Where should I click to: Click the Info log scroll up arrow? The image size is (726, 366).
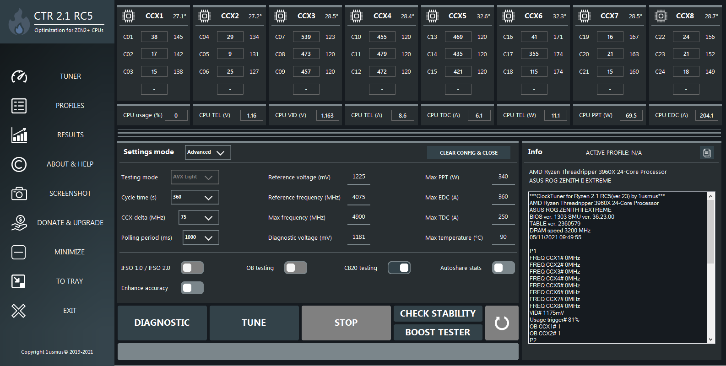click(x=710, y=196)
